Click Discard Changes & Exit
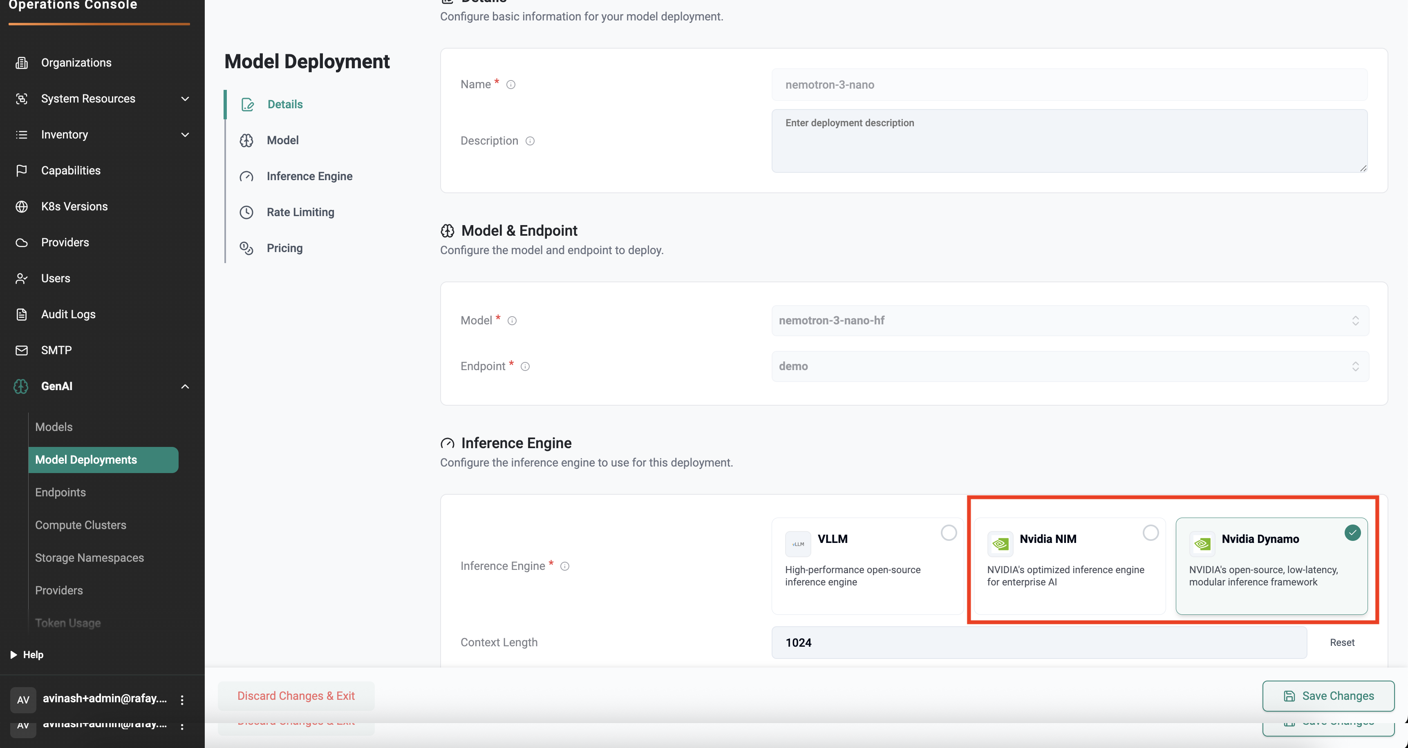The image size is (1408, 748). click(296, 696)
